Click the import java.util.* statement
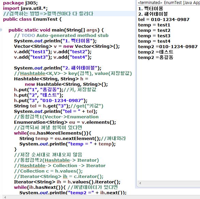200x199 pixels. point(25,8)
